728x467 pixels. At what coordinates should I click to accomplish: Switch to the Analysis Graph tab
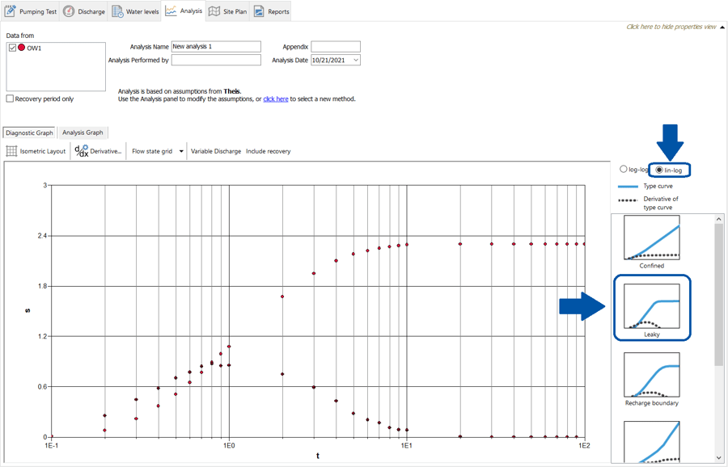tap(83, 133)
